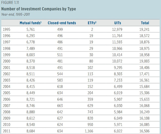The image size is (161, 134).
Task: Click the title 'Number of Investment Companies by Type'
Action: (x=38, y=9)
